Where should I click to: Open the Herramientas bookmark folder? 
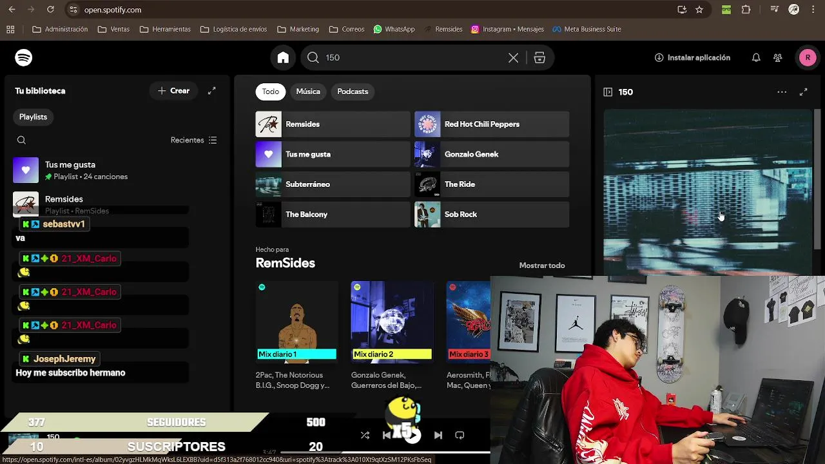[165, 29]
